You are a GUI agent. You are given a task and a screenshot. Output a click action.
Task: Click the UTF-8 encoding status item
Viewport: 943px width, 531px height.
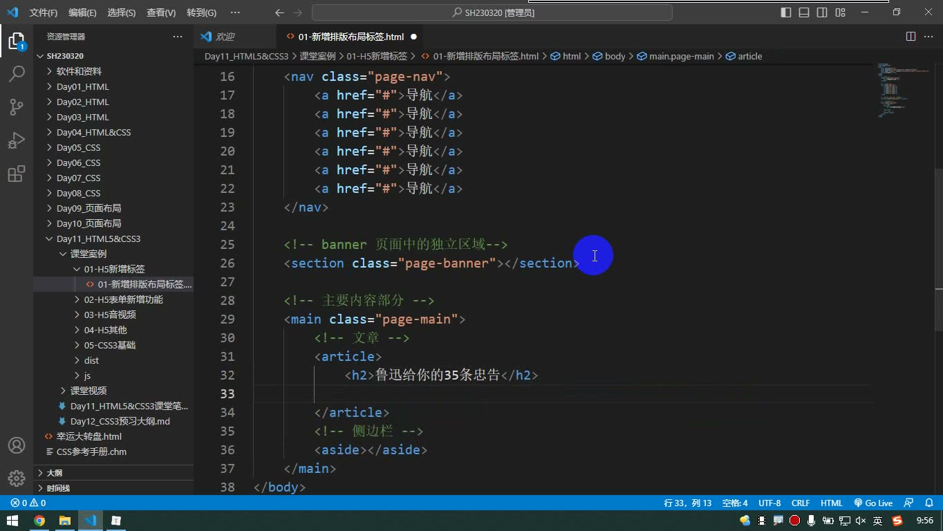pos(769,503)
